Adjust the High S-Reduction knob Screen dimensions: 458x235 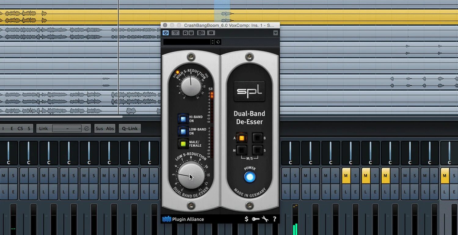(191, 86)
